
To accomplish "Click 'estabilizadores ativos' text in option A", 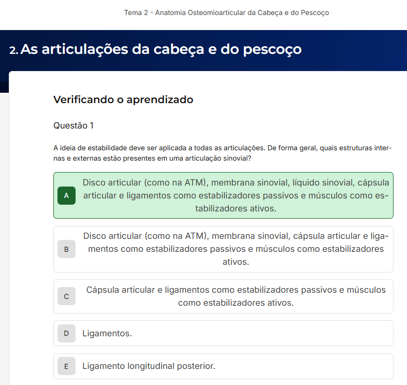I will click(x=236, y=209).
